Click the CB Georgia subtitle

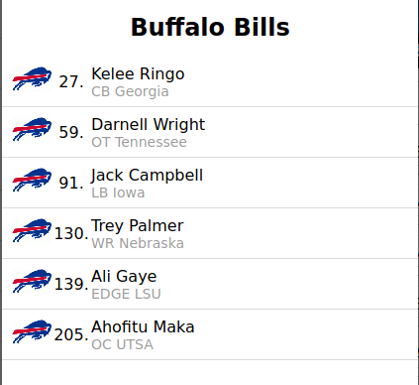130,91
